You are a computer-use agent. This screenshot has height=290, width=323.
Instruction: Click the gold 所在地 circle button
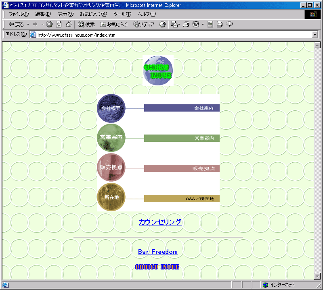111,197
